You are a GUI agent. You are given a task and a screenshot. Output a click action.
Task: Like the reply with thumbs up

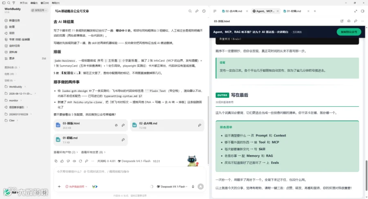click(62, 161)
